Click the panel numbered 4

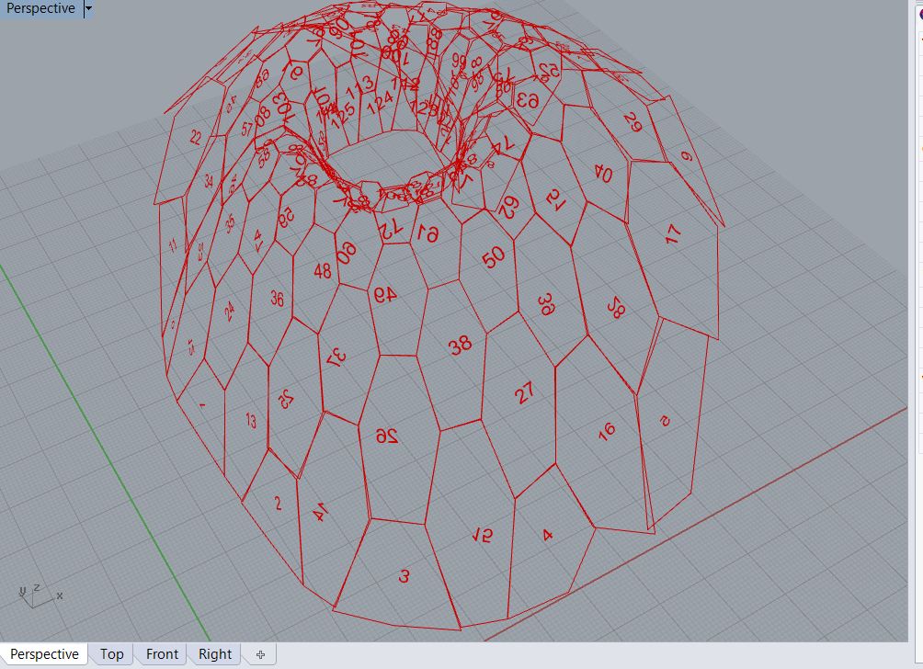(x=548, y=535)
